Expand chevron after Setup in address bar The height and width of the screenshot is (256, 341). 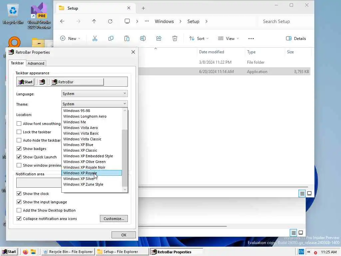206,21
